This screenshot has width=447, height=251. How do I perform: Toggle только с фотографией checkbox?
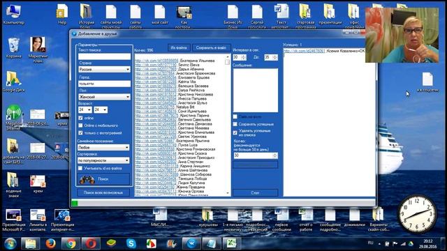tap(80, 133)
